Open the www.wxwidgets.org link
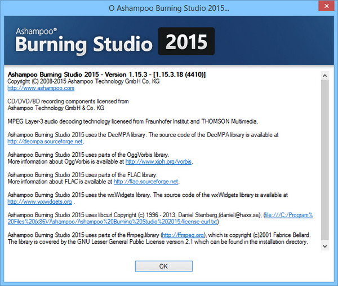 [39, 201]
